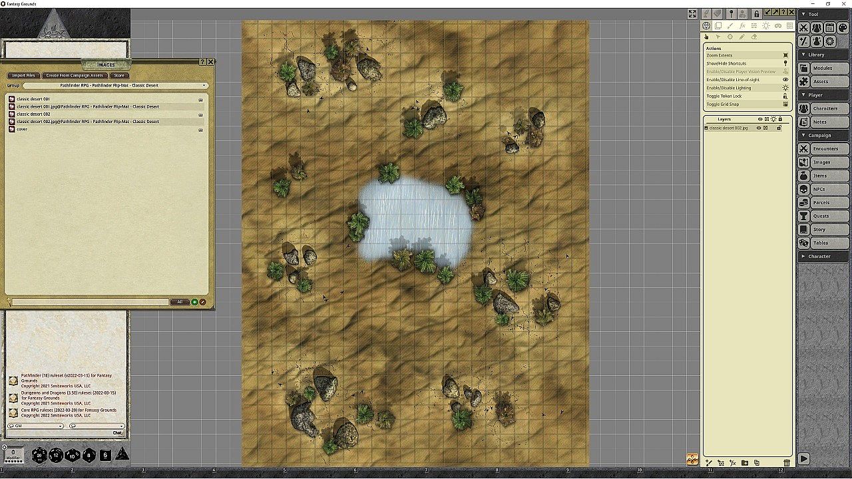Open the cover image entry in list
Screen dimensions: 852x479
click(x=106, y=129)
